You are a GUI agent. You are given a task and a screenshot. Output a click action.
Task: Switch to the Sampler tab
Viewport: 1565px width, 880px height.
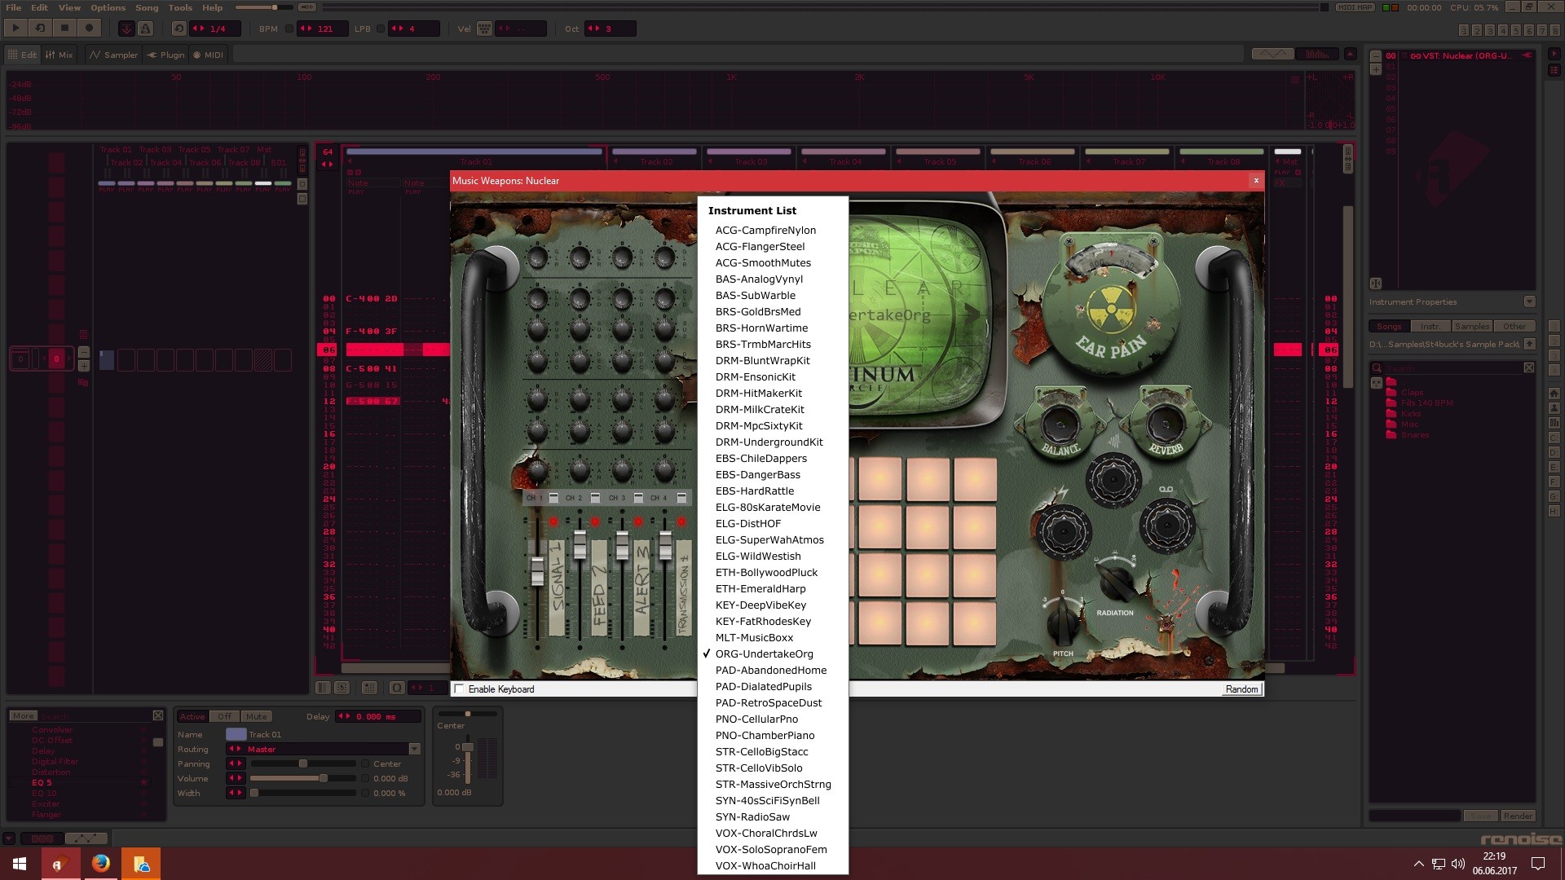click(x=113, y=55)
